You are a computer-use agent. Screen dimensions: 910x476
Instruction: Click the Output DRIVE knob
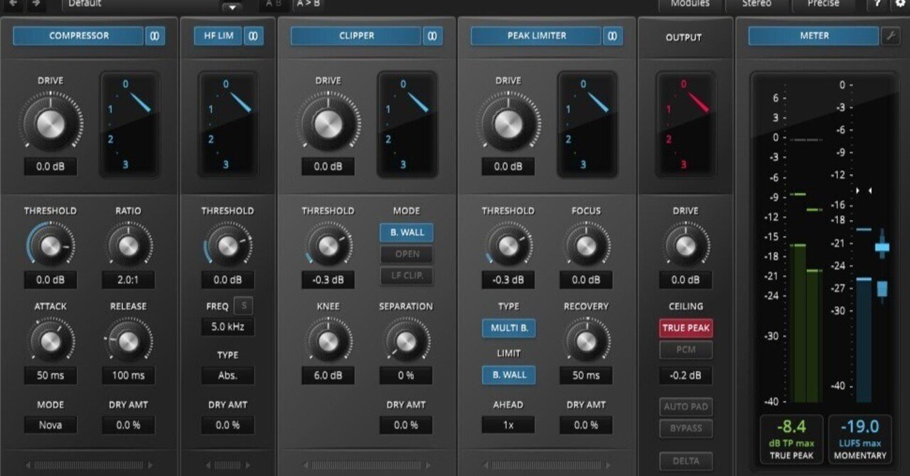pos(685,247)
